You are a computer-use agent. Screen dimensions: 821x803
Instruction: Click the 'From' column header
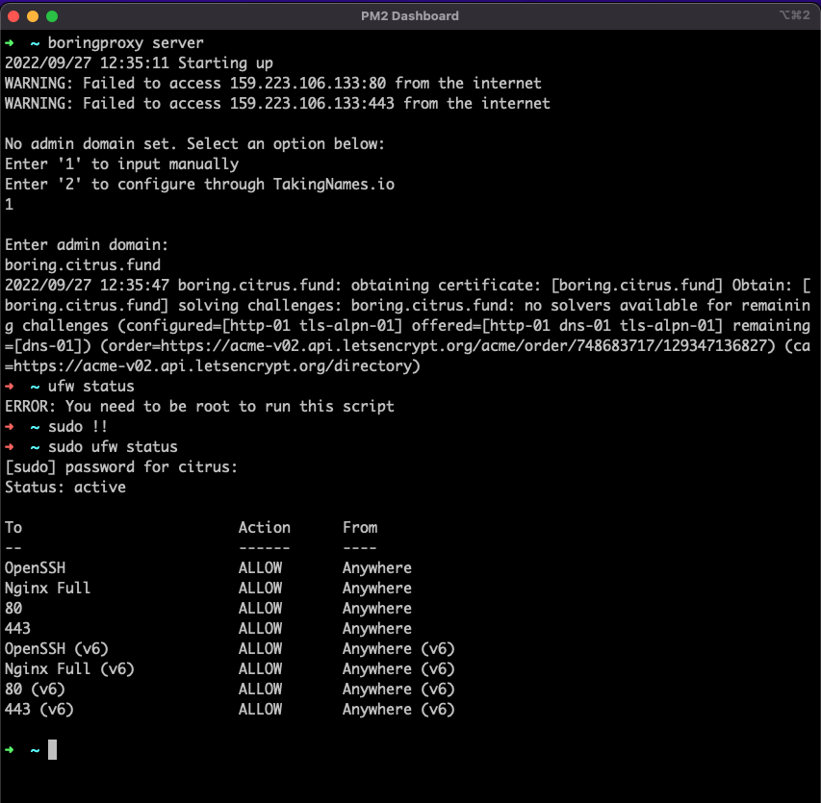(x=360, y=528)
